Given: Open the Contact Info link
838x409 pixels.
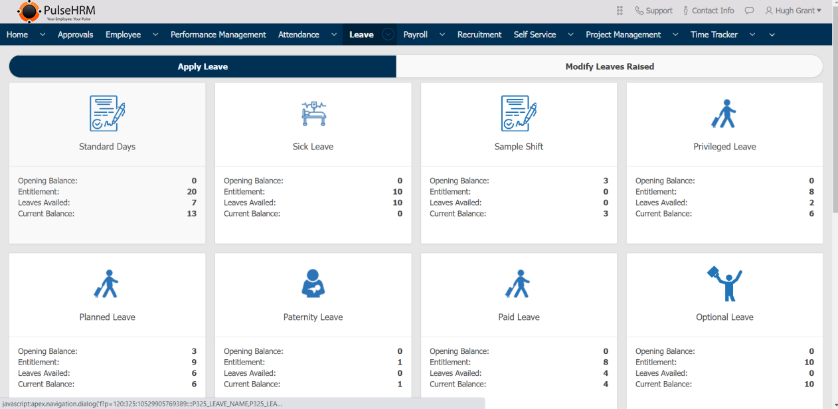Looking at the screenshot, I should 708,11.
